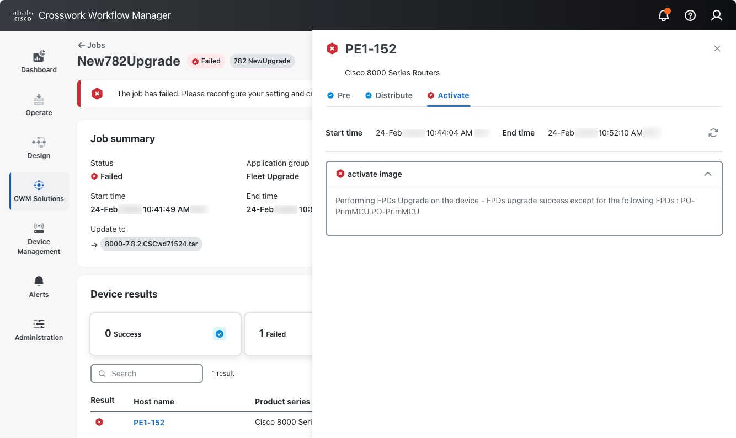
Task: Select the 1 Failed results card
Action: pyautogui.click(x=279, y=334)
